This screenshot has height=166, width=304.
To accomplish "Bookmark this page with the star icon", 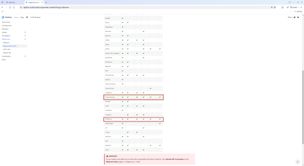I will pos(275,7).
